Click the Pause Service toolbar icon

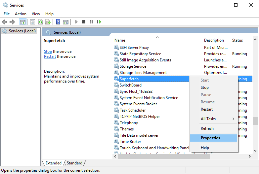[x=91, y=22]
